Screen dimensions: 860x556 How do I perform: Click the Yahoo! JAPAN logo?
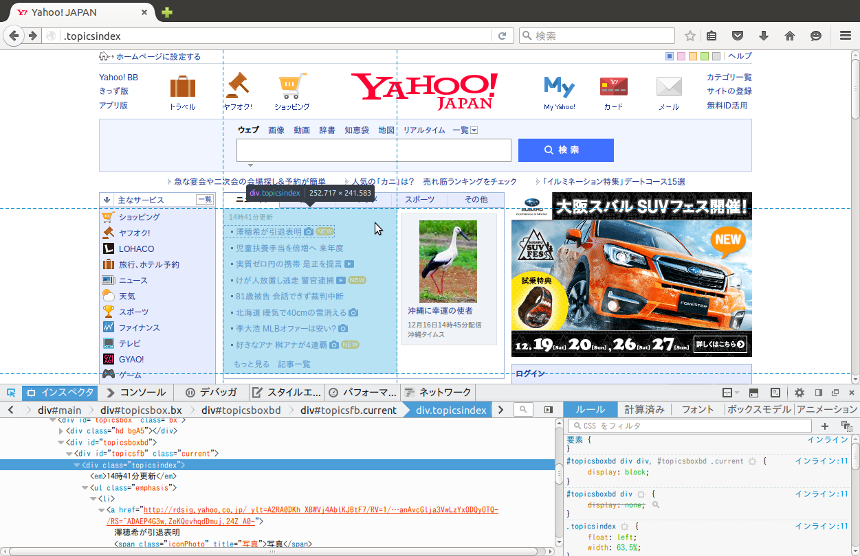[424, 91]
